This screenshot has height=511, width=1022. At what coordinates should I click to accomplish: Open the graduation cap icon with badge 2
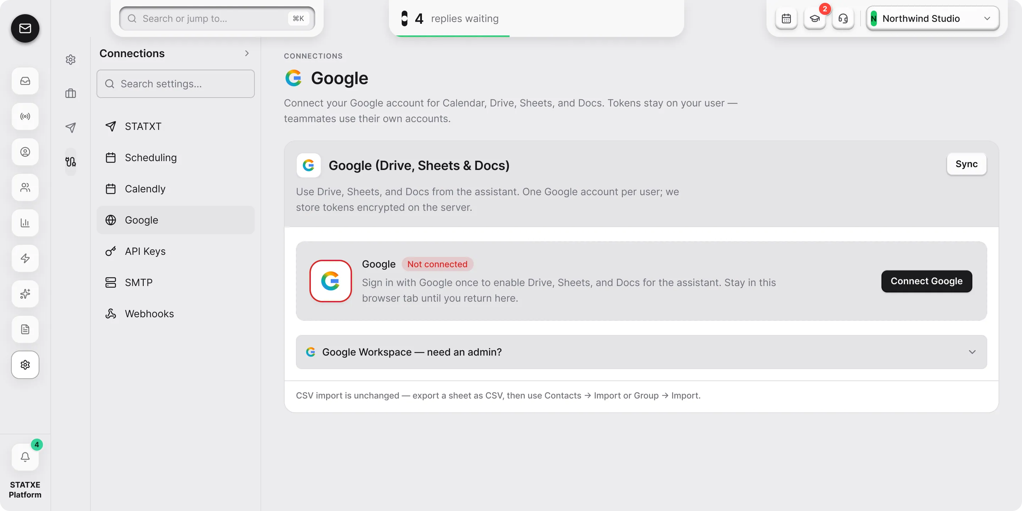(814, 18)
